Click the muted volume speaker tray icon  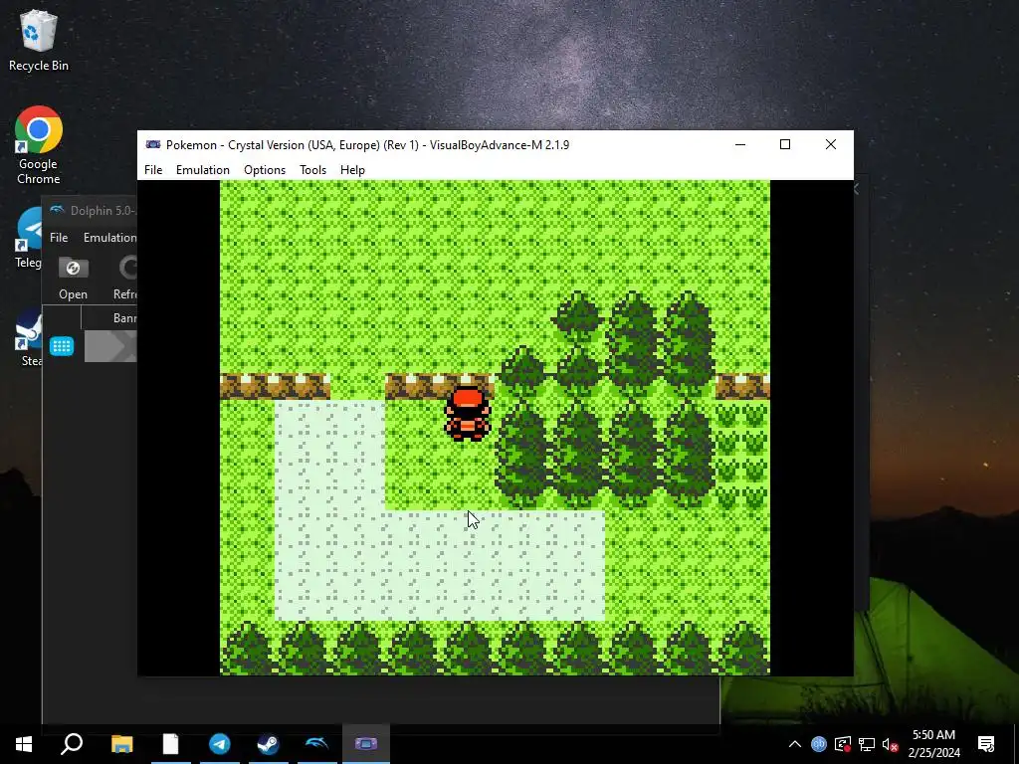890,744
